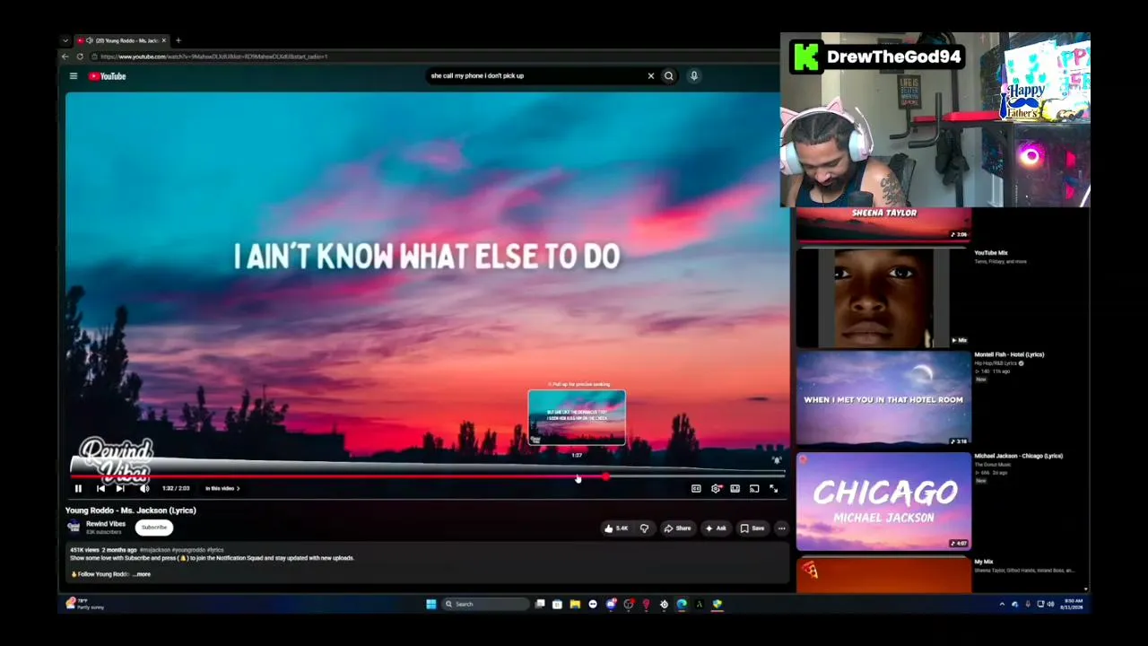1148x646 pixels.
Task: Mute the video volume
Action: point(144,488)
